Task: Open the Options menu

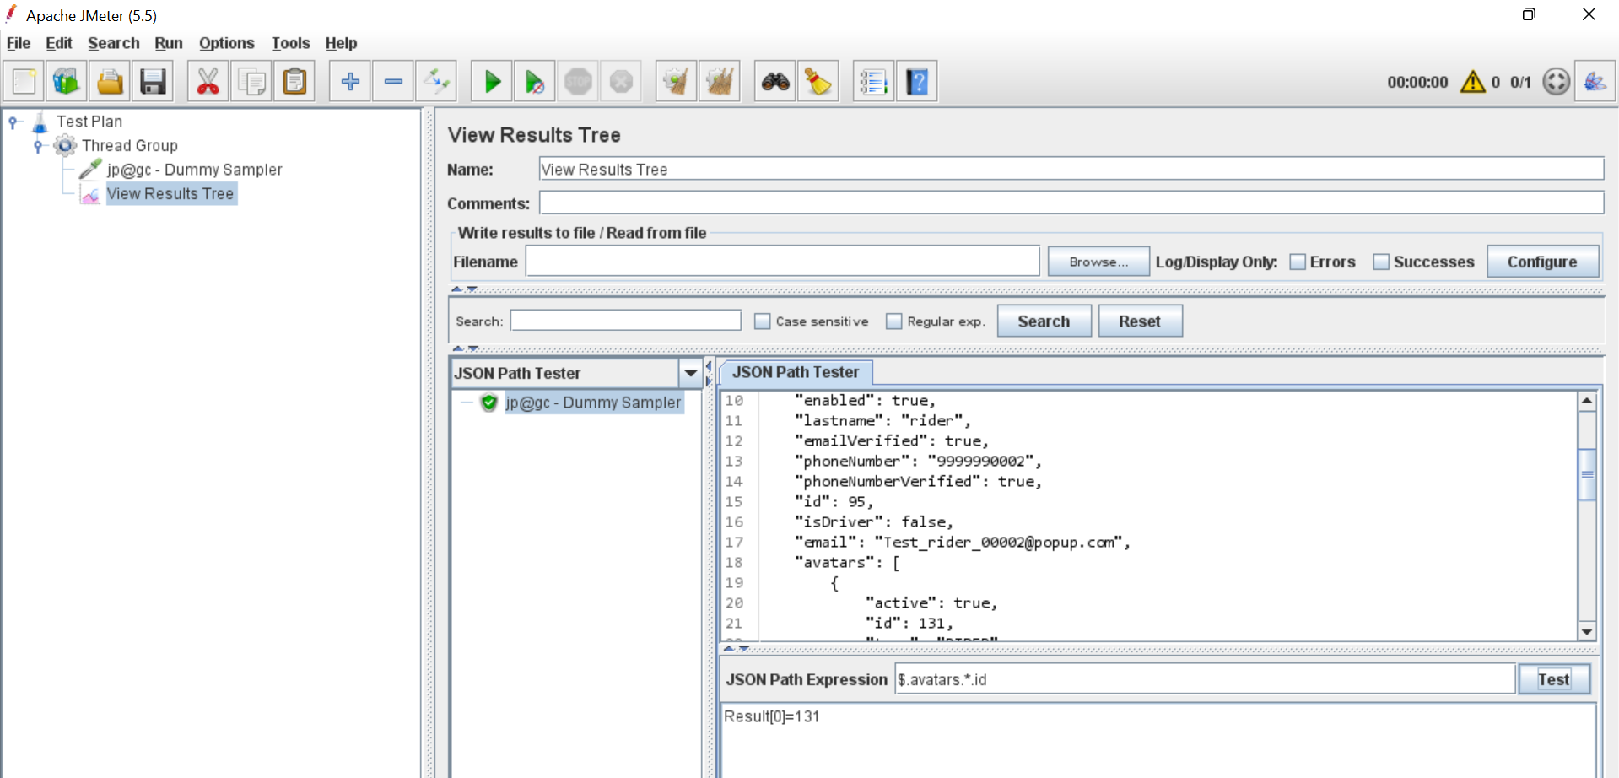Action: click(226, 43)
